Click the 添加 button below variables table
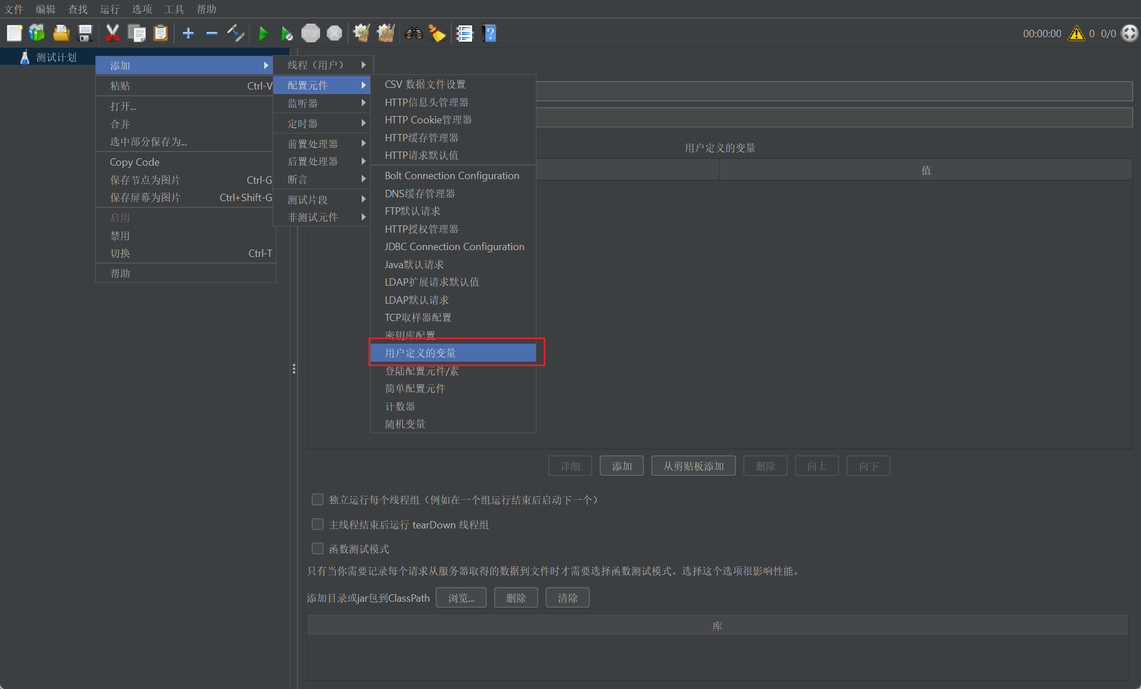1141x689 pixels. click(x=621, y=466)
